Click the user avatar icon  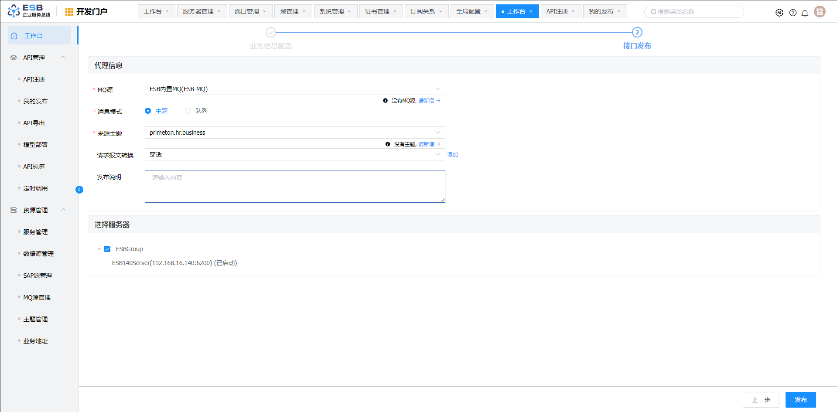tap(820, 12)
